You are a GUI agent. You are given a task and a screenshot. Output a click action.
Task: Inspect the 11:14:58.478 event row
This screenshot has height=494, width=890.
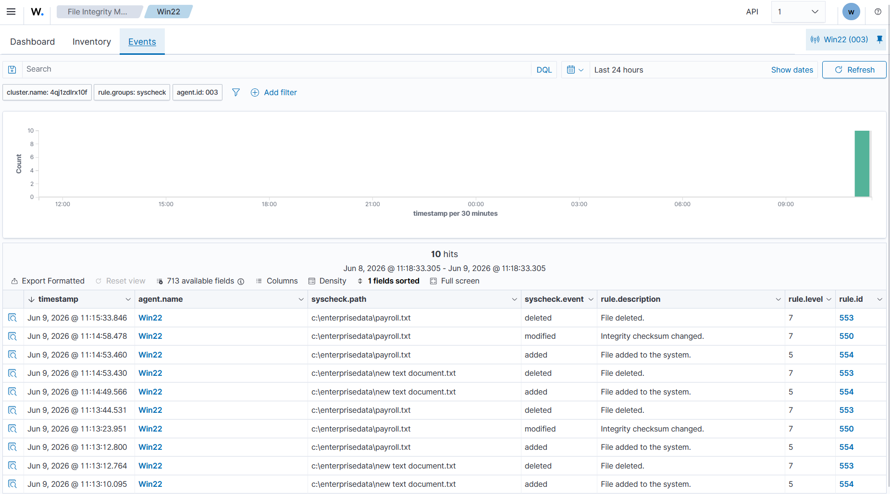click(x=12, y=336)
